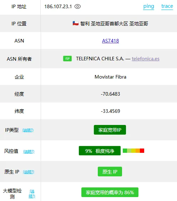177x201 pixels.
Task: Toggle the eye icon beside IP address
Action: [77, 6]
